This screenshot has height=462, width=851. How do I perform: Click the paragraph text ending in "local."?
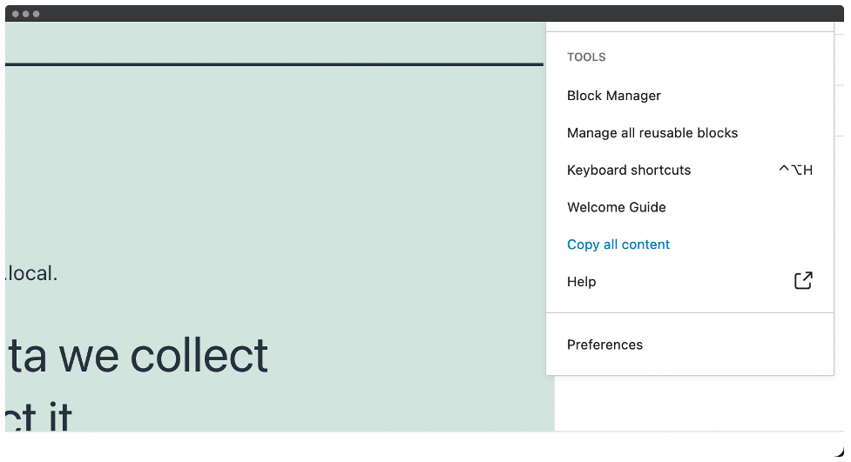click(31, 273)
